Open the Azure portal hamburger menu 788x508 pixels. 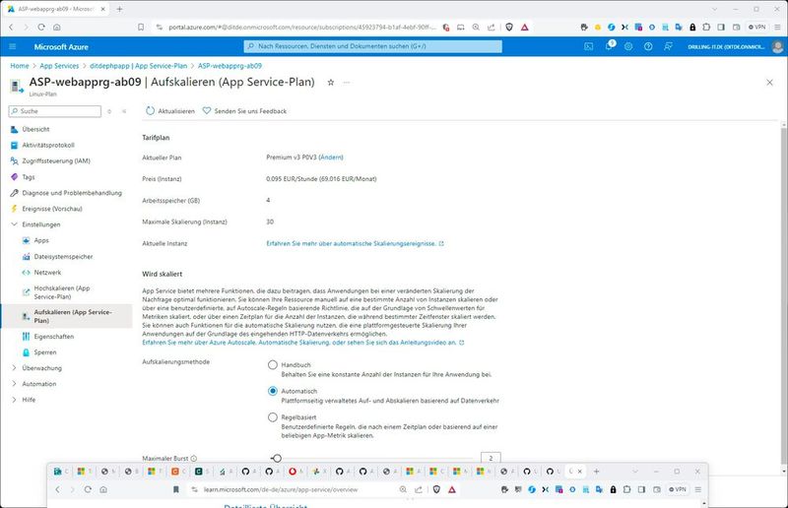point(13,46)
